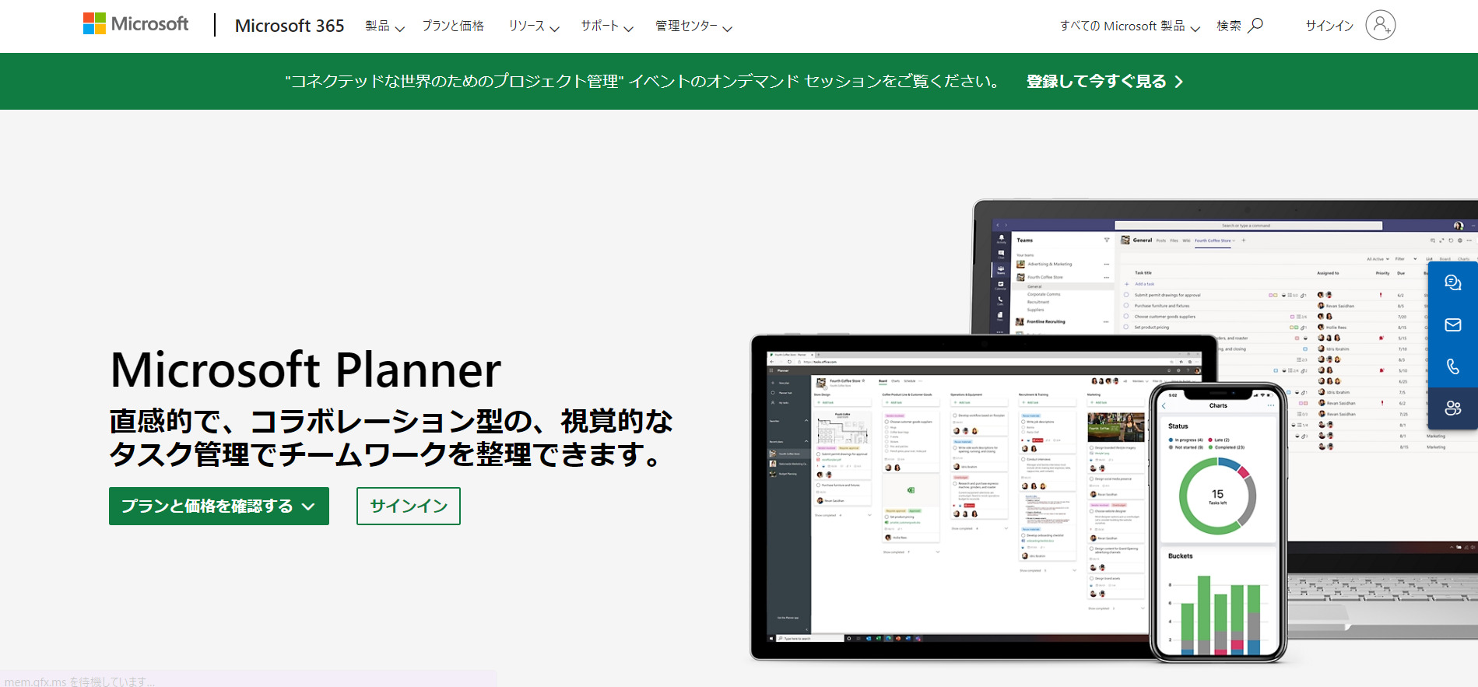The width and height of the screenshot is (1478, 687).
Task: Click the outlined サインイン button
Action: (409, 506)
